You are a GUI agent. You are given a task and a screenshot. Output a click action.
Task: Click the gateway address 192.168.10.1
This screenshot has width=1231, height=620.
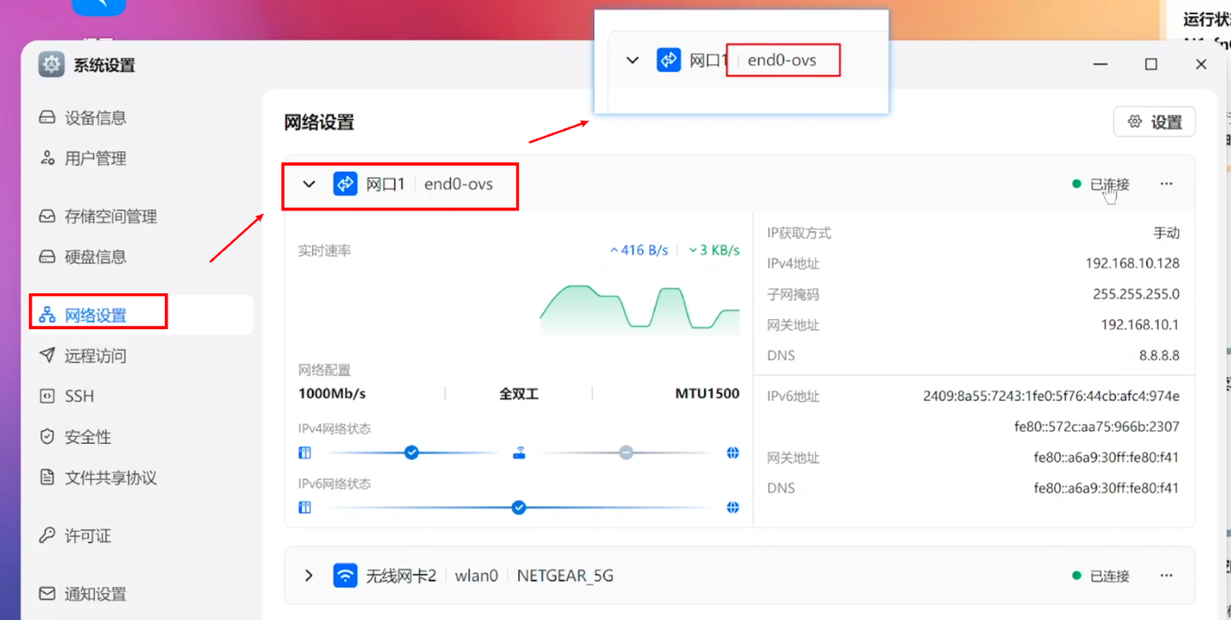pos(1140,325)
